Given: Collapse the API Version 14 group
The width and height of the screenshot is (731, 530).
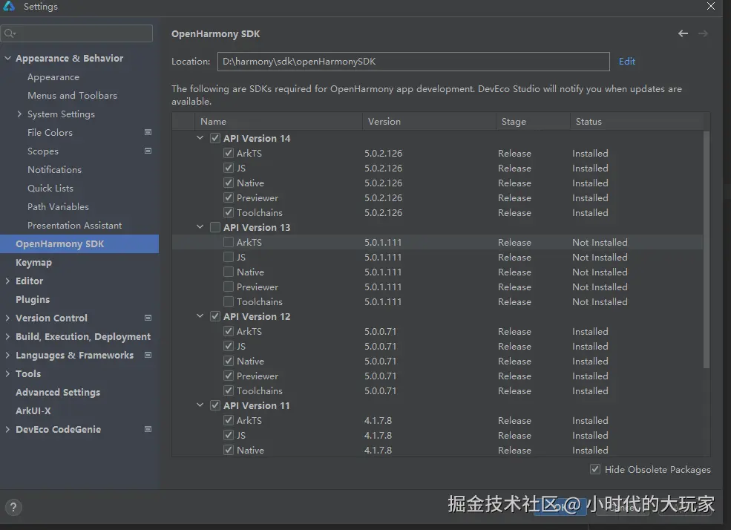Looking at the screenshot, I should click(x=200, y=138).
